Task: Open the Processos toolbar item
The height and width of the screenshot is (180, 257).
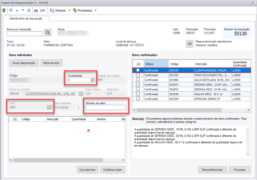Action: (x=82, y=11)
